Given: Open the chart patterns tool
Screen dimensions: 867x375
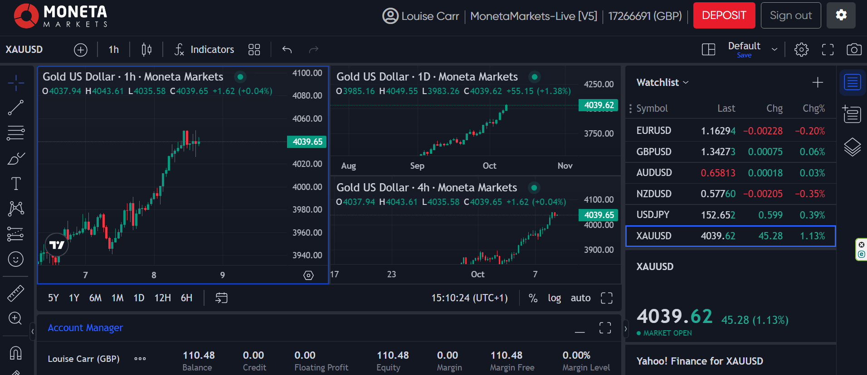Looking at the screenshot, I should (16, 209).
